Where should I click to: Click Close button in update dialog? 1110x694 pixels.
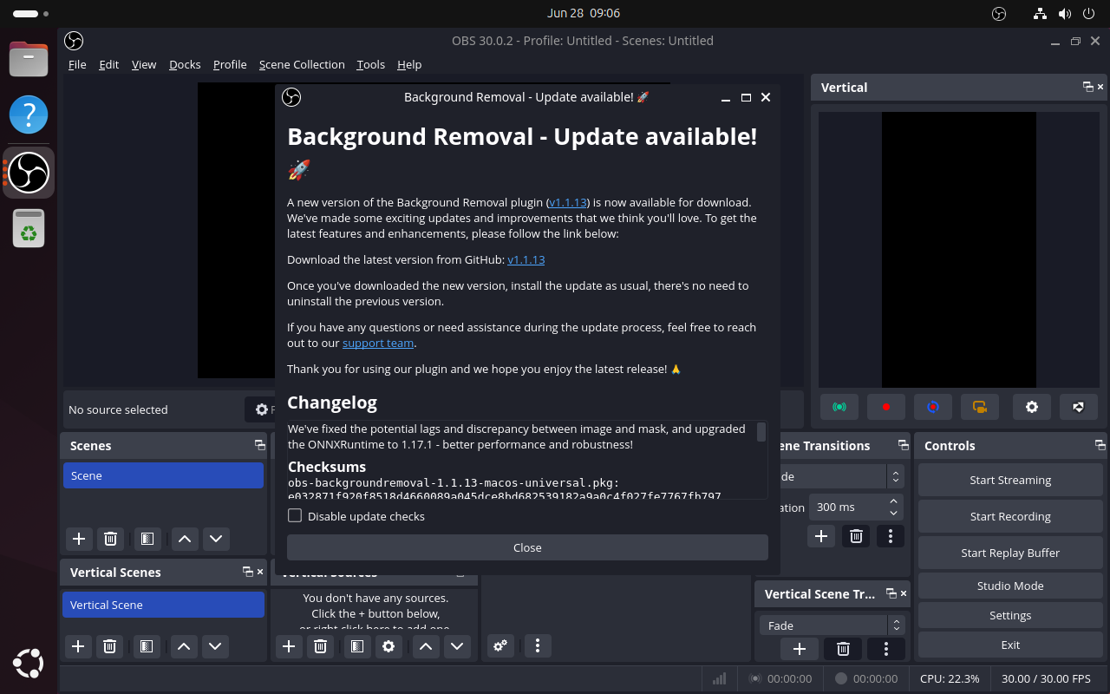(527, 547)
